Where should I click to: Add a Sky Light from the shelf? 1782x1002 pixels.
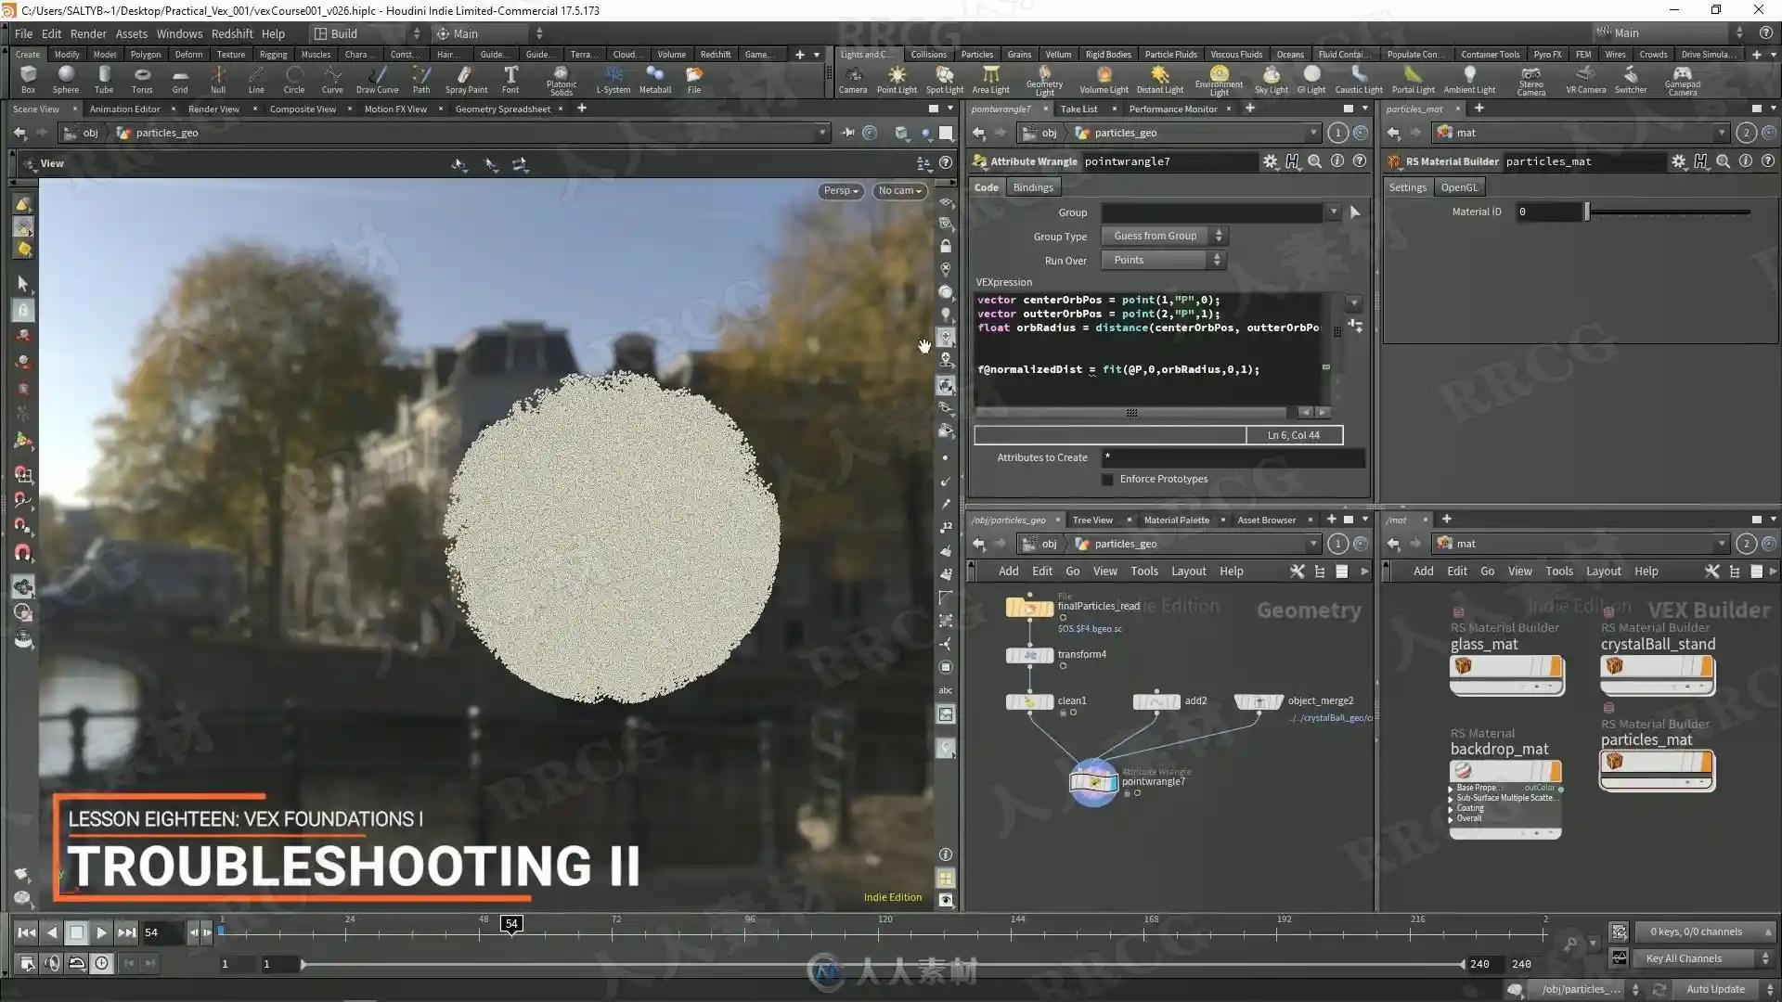point(1272,79)
